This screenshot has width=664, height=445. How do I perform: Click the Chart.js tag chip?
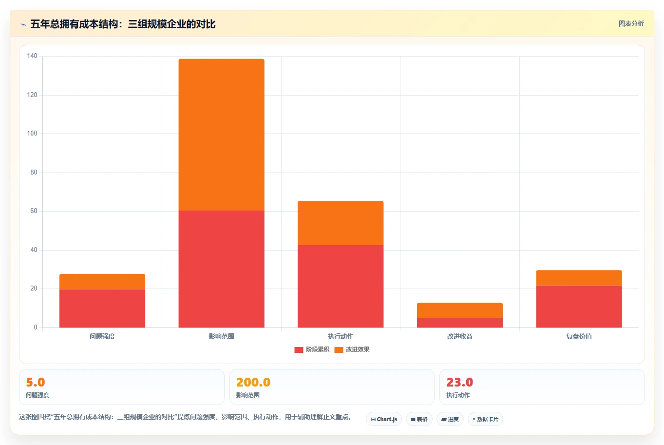pyautogui.click(x=384, y=419)
